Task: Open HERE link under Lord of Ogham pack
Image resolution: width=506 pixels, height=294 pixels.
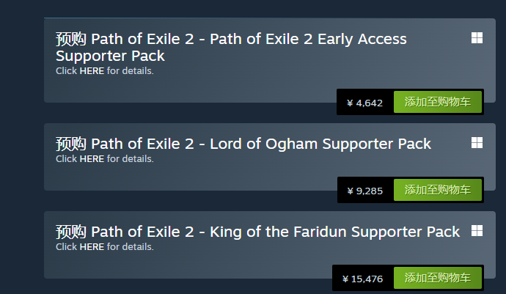Action: pos(92,159)
